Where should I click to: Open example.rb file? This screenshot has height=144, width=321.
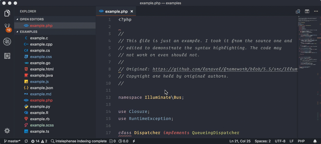click(x=55, y=119)
